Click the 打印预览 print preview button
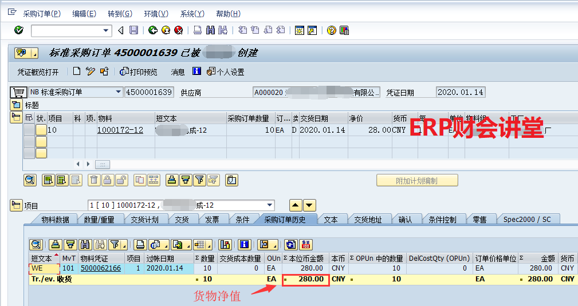This screenshot has width=578, height=306. [138, 71]
